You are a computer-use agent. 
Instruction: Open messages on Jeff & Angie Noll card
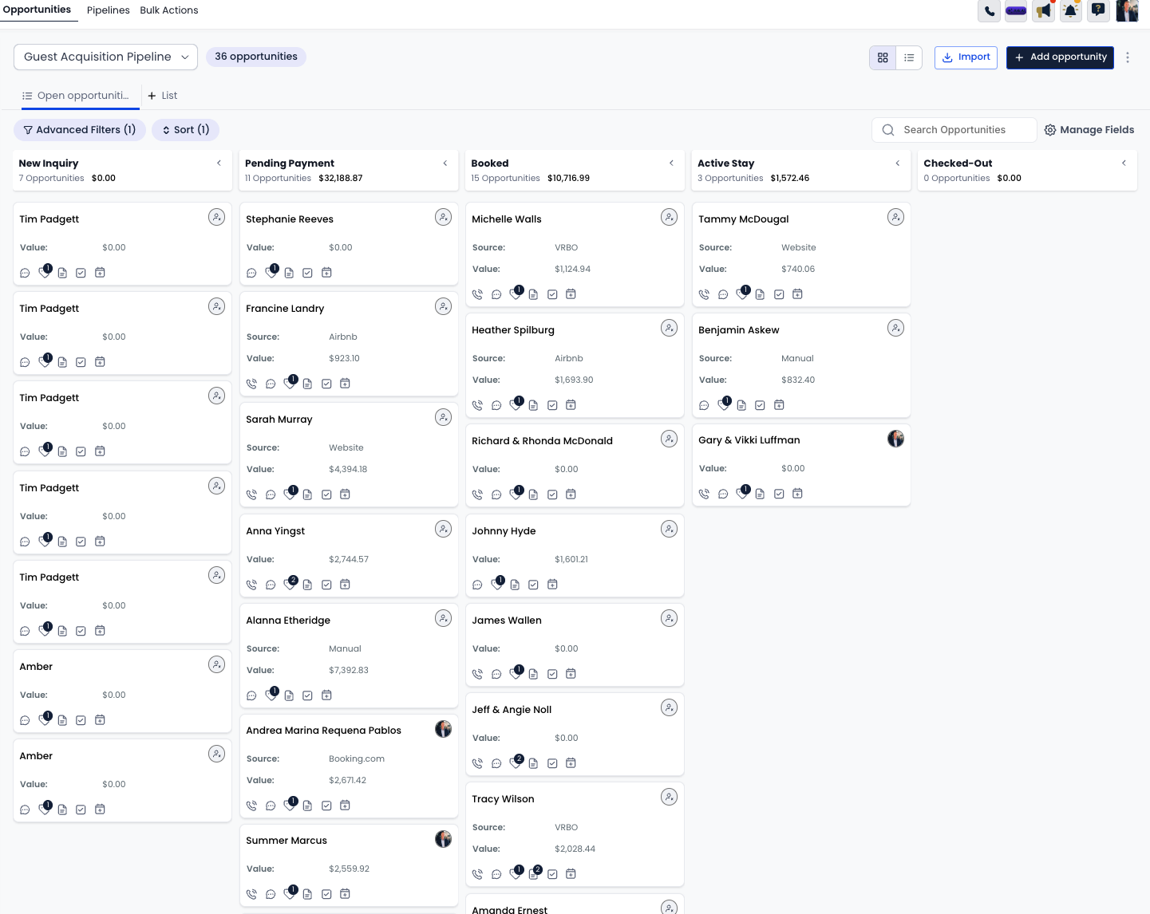pos(496,763)
